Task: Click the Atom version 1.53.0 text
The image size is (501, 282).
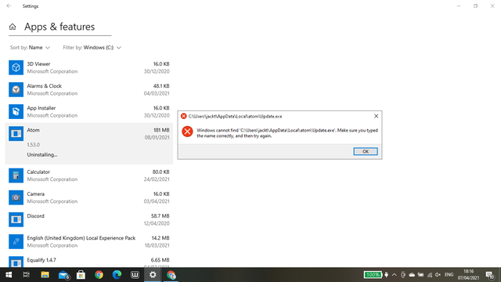Action: coord(33,145)
